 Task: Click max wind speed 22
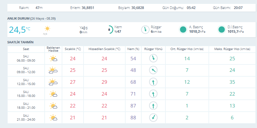[232, 94]
